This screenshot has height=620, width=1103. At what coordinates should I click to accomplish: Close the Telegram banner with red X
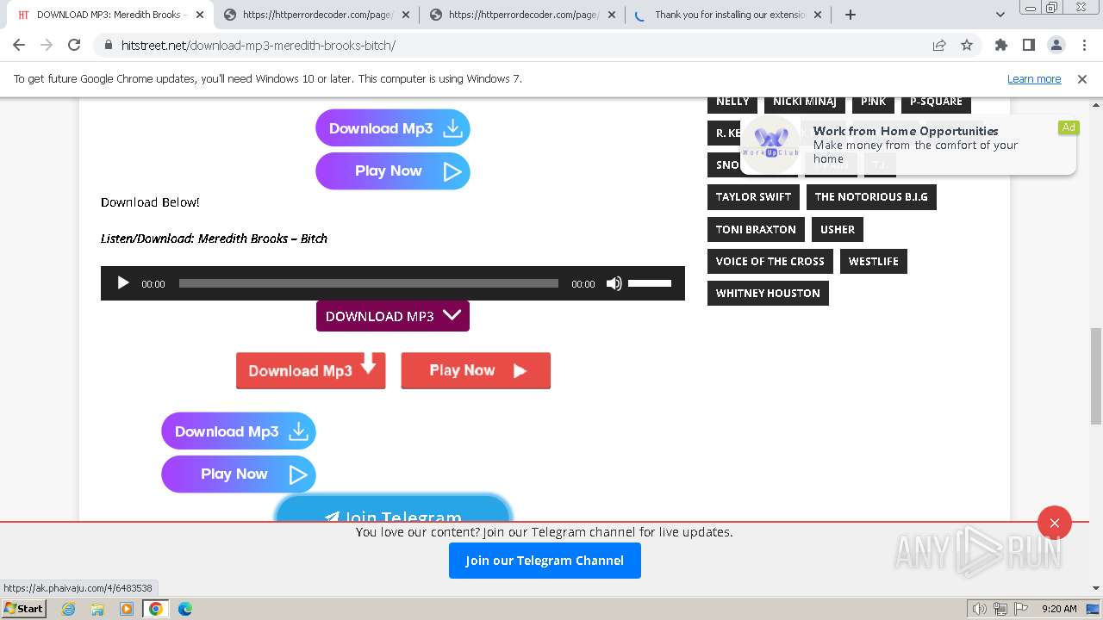[1055, 523]
